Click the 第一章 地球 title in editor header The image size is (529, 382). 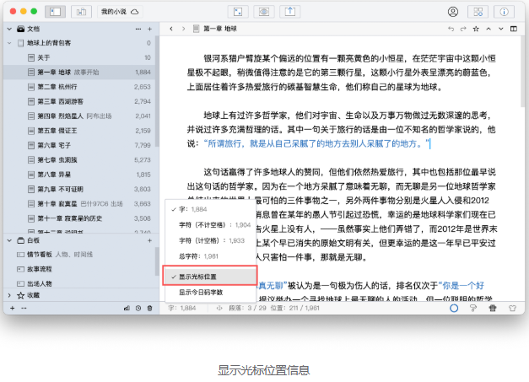pyautogui.click(x=220, y=29)
